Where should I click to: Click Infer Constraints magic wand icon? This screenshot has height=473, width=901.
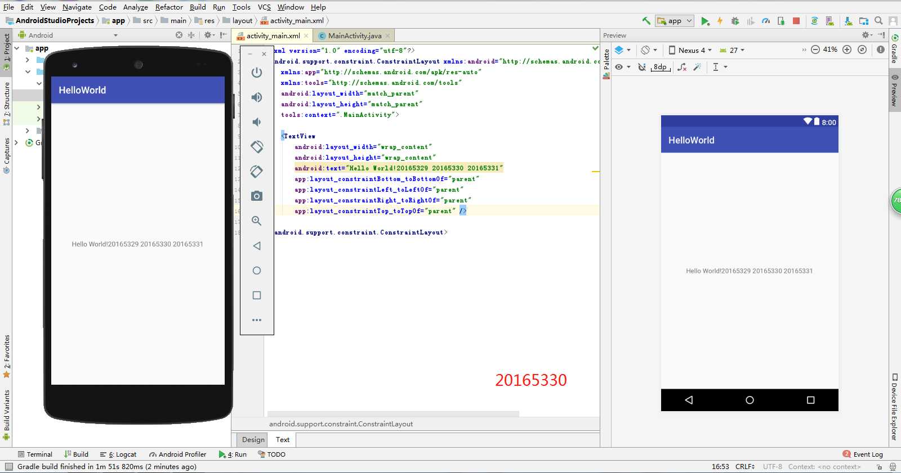coord(697,67)
